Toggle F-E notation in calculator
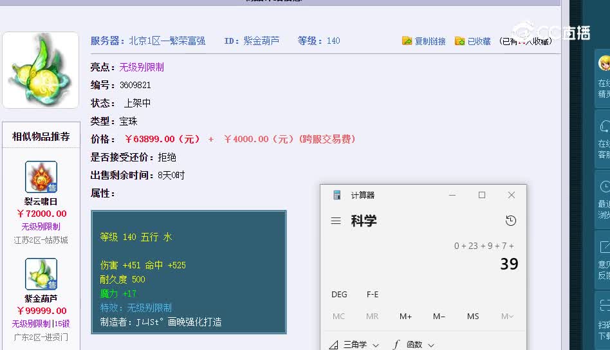Viewport: 610px width, 350px height. click(x=373, y=295)
